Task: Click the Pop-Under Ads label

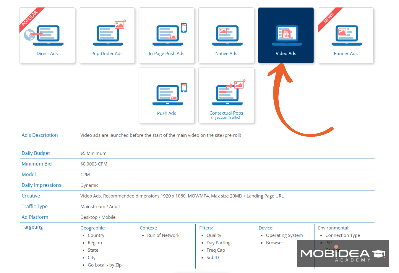Action: click(107, 54)
